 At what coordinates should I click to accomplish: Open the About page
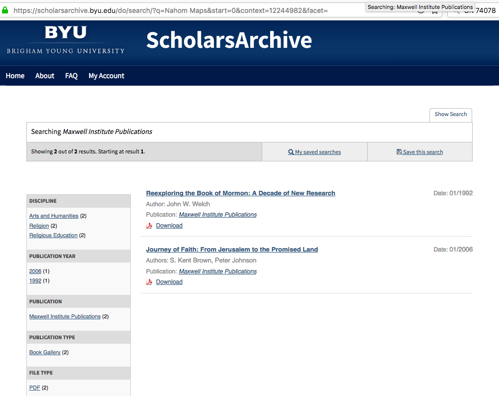(45, 76)
